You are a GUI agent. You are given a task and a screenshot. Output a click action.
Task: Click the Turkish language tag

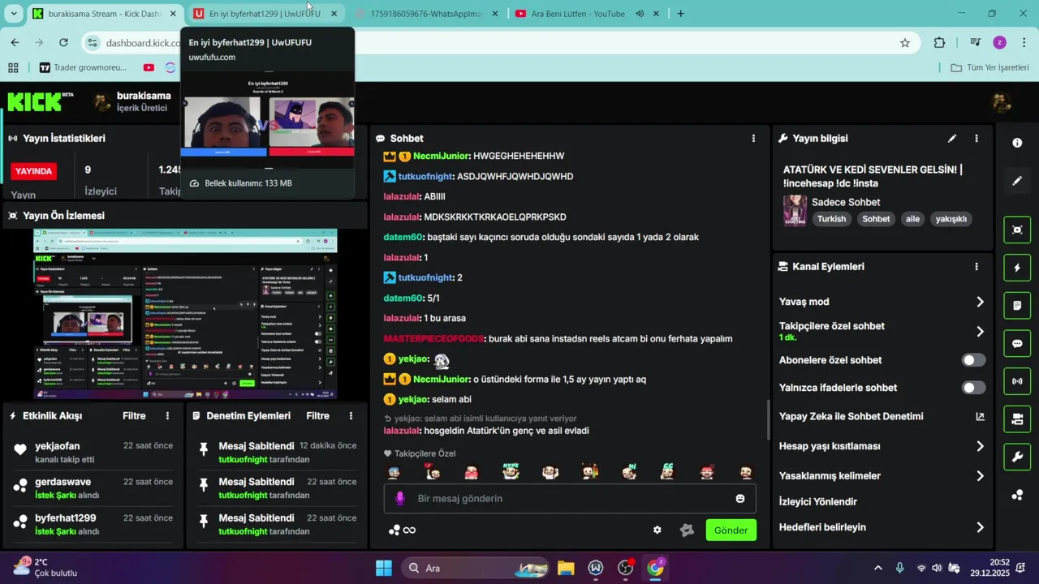pos(831,219)
